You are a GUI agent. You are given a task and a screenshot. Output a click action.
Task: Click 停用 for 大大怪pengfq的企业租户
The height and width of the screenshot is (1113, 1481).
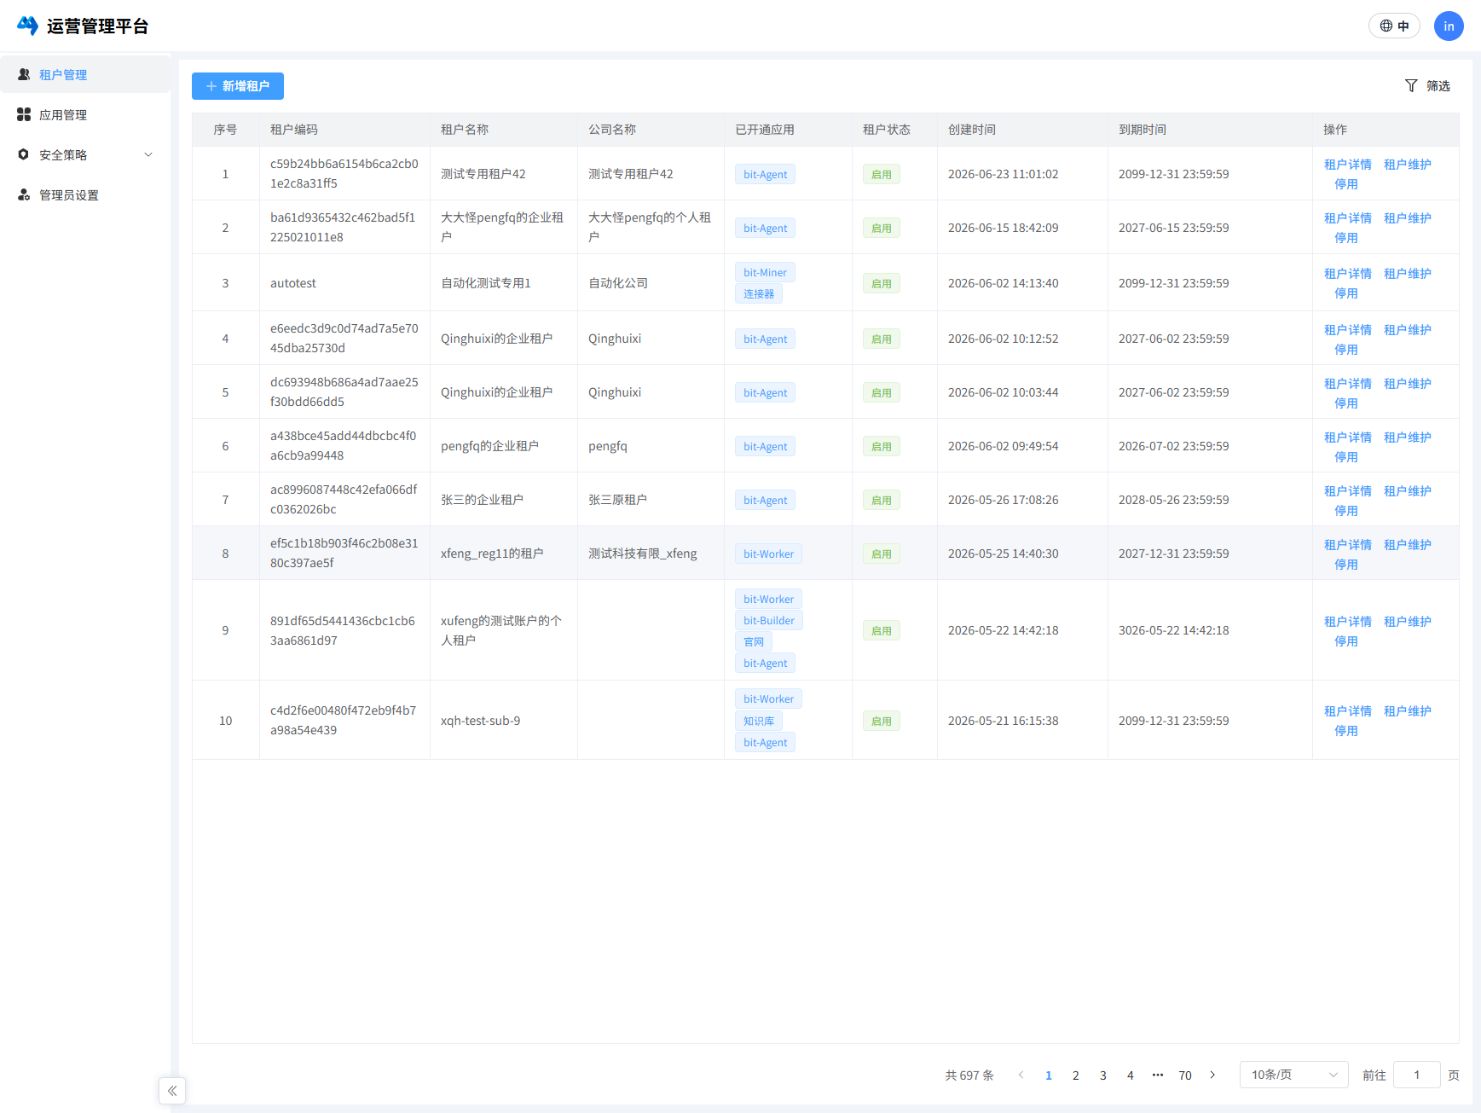click(x=1346, y=237)
